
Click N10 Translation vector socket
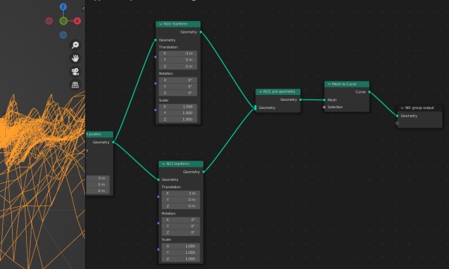(156, 57)
